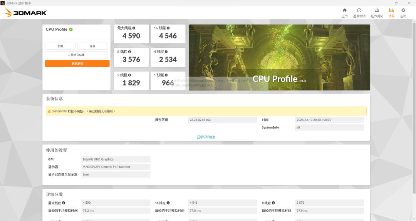The image size is (416, 221).
Task: Restore down the 3DMark window
Action: click(x=396, y=3)
